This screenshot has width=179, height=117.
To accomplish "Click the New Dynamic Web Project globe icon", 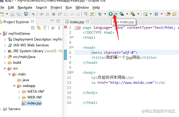I will 145,14.
